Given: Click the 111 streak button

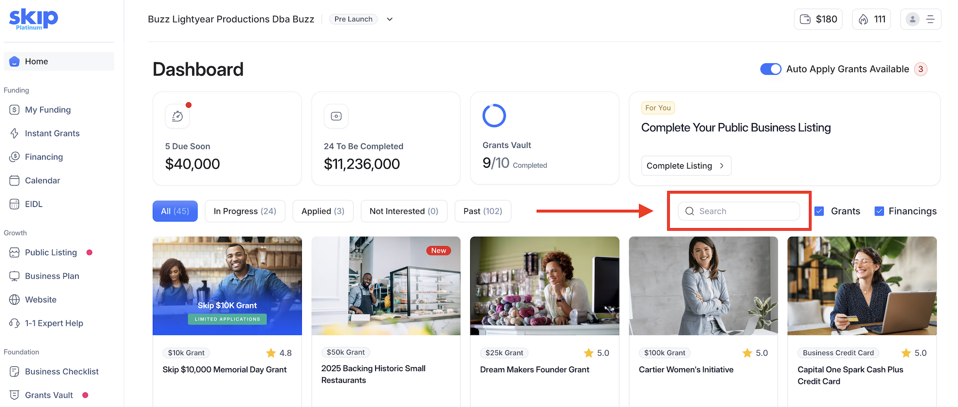Looking at the screenshot, I should pos(872,19).
